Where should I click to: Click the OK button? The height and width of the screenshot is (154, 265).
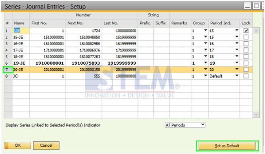[18, 146]
